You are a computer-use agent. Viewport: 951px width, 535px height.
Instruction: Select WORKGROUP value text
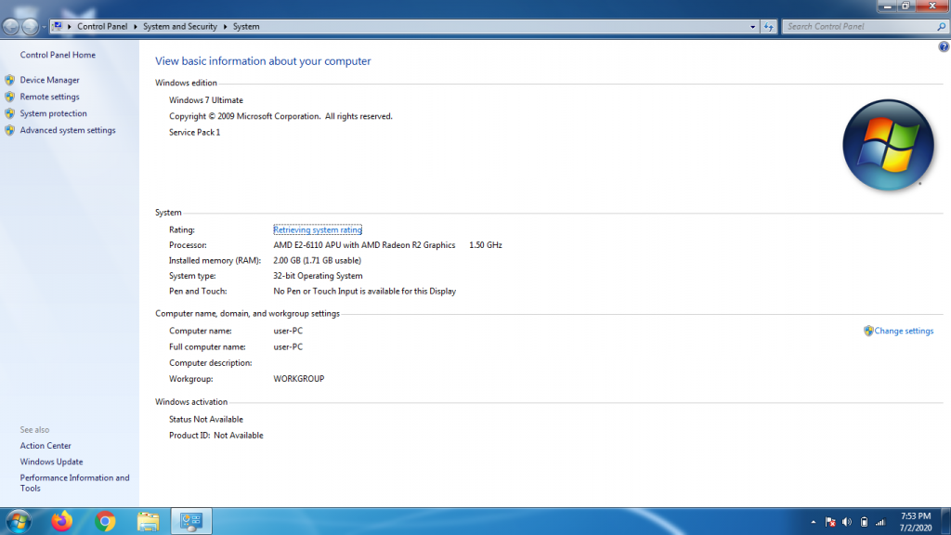coord(298,379)
